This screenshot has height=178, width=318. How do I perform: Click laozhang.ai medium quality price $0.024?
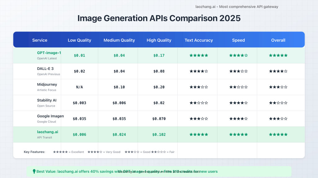tap(119, 135)
